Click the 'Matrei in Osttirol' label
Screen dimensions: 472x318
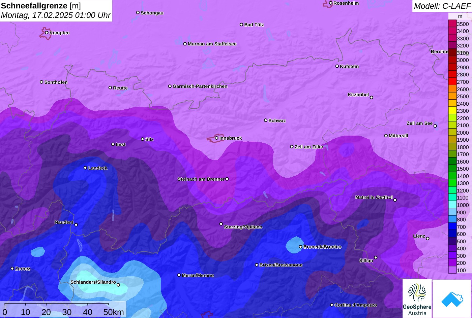click(x=374, y=197)
